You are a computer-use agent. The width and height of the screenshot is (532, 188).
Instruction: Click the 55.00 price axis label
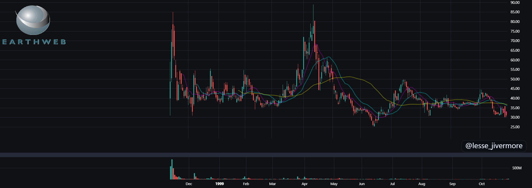point(515,69)
